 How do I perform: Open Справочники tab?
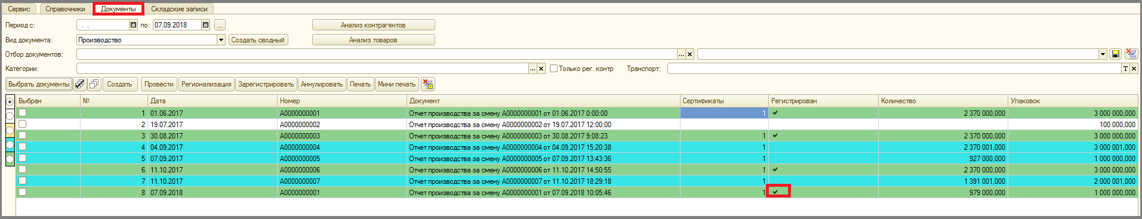(65, 9)
